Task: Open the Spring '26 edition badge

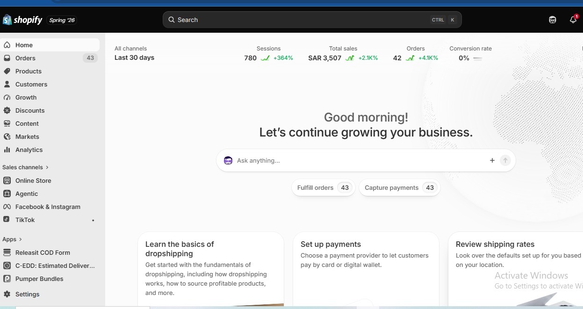Action: point(62,20)
